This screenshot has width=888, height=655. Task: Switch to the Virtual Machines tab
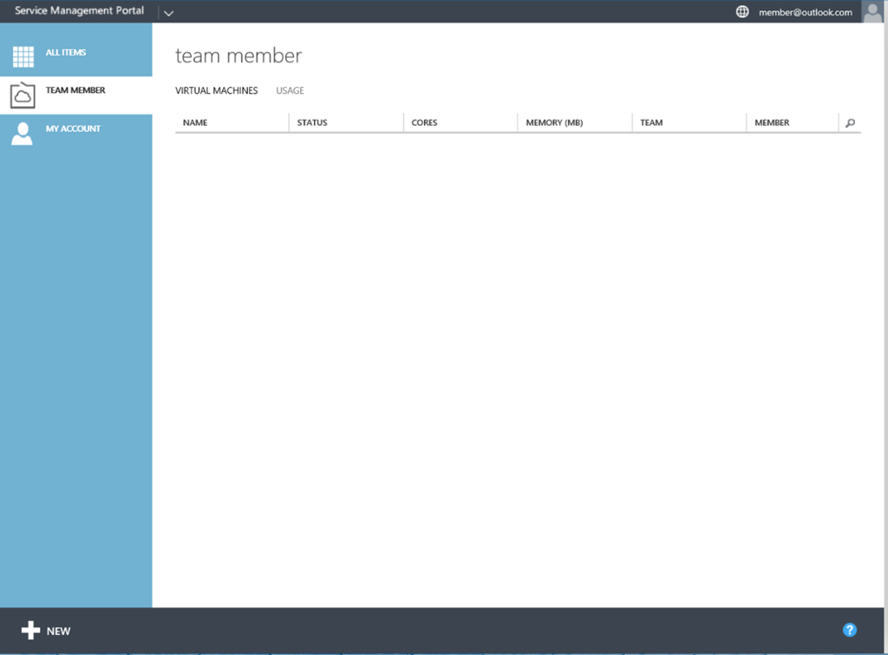pos(216,91)
